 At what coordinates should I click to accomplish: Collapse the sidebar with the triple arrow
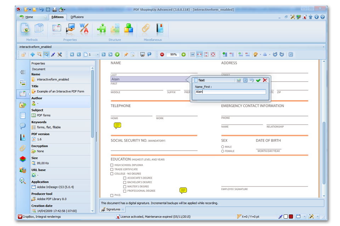pyautogui.click(x=23, y=72)
